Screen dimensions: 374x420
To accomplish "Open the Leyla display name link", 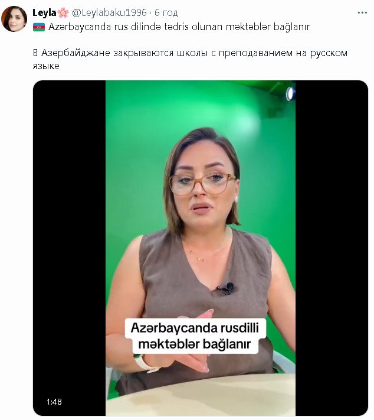I will pos(44,12).
